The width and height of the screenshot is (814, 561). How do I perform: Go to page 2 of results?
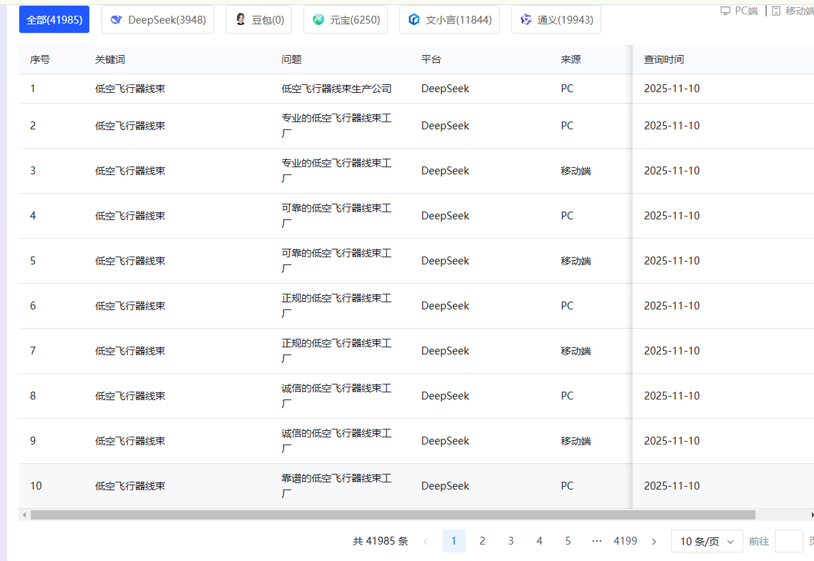click(x=482, y=541)
